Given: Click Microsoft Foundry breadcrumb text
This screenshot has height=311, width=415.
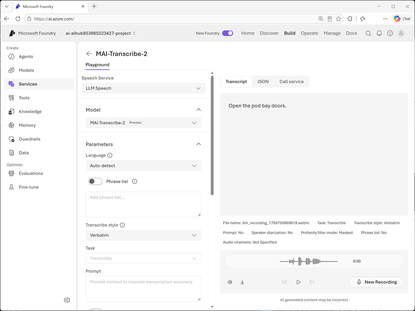Looking at the screenshot, I should tap(37, 33).
